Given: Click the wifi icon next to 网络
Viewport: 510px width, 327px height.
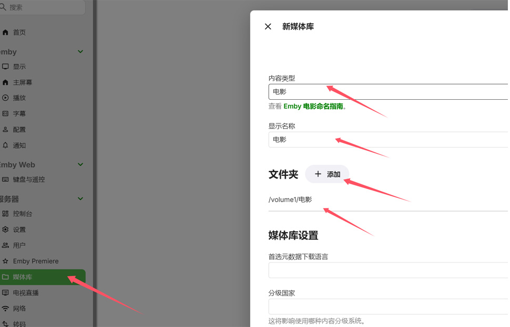Looking at the screenshot, I should coord(5,309).
